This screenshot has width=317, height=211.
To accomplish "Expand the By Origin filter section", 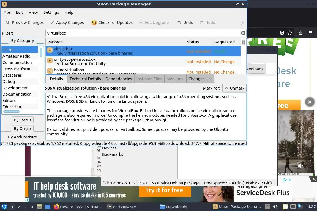I will point(23,128).
